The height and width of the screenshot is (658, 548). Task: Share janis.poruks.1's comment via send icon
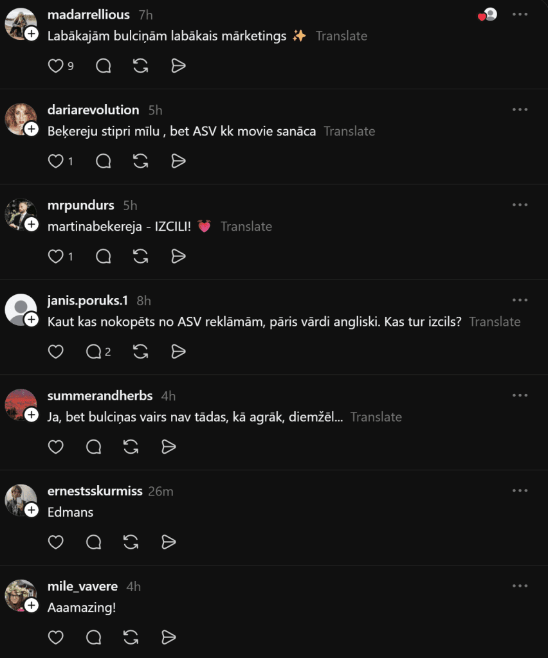click(178, 351)
